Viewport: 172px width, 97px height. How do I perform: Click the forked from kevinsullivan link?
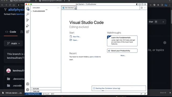[x=20, y=14]
